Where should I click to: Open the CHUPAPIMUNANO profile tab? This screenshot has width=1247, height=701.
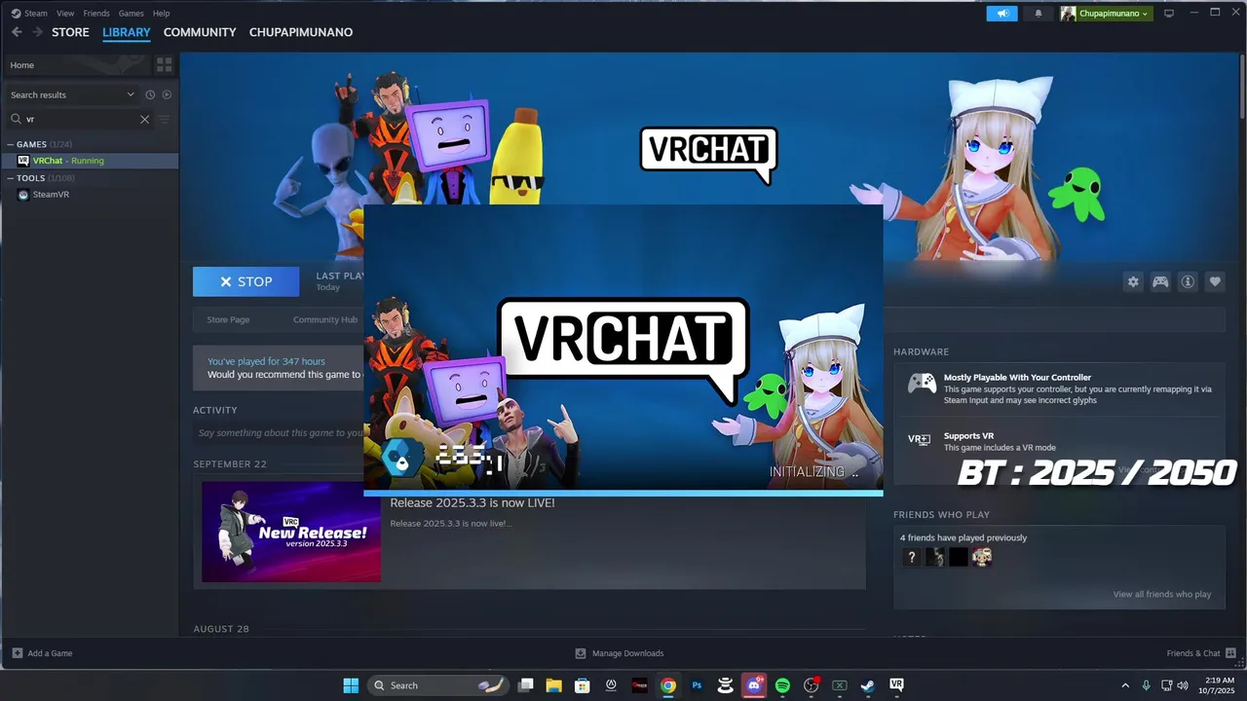click(301, 32)
